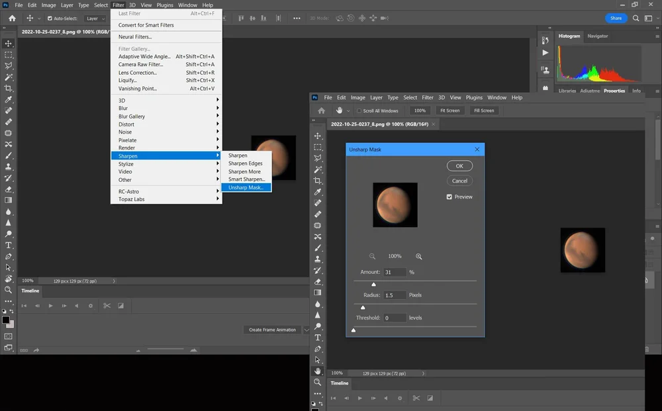The height and width of the screenshot is (411, 662).
Task: Close the Unsharp Mask dialog with X
Action: [477, 150]
